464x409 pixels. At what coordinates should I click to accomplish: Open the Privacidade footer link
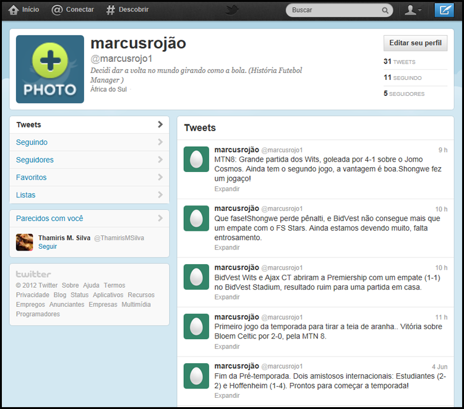coord(33,295)
